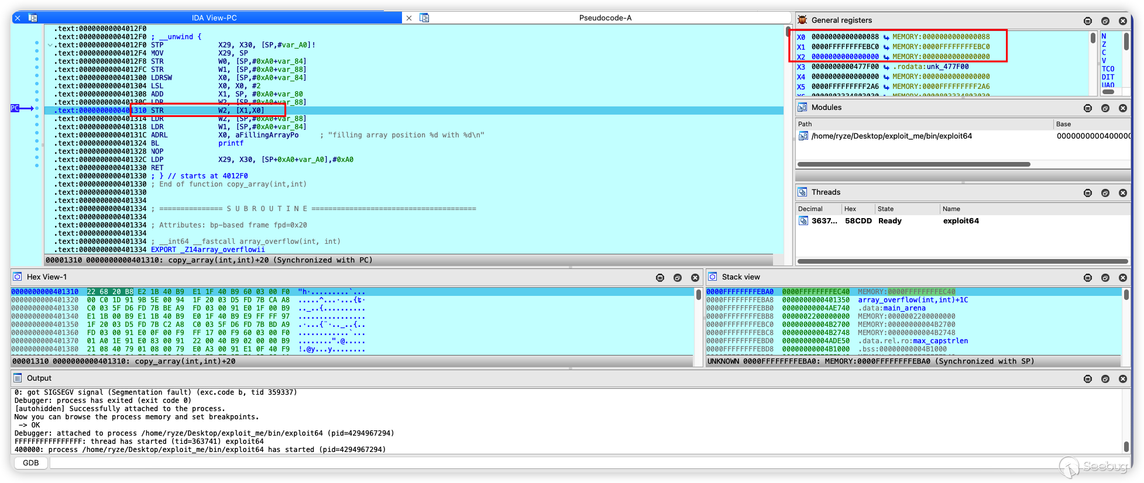Image resolution: width=1144 pixels, height=483 pixels.
Task: Click the Stack view panel icon
Action: pos(713,277)
